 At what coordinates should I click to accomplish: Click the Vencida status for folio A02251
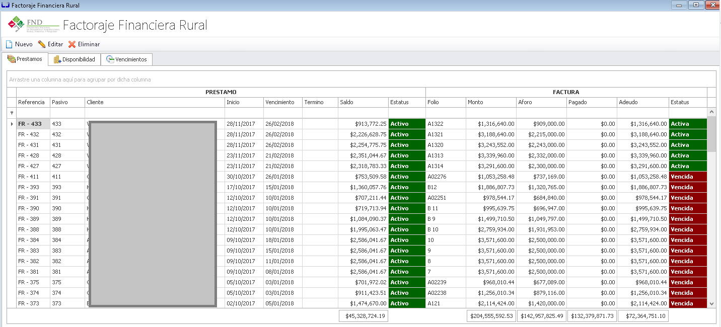(688, 198)
